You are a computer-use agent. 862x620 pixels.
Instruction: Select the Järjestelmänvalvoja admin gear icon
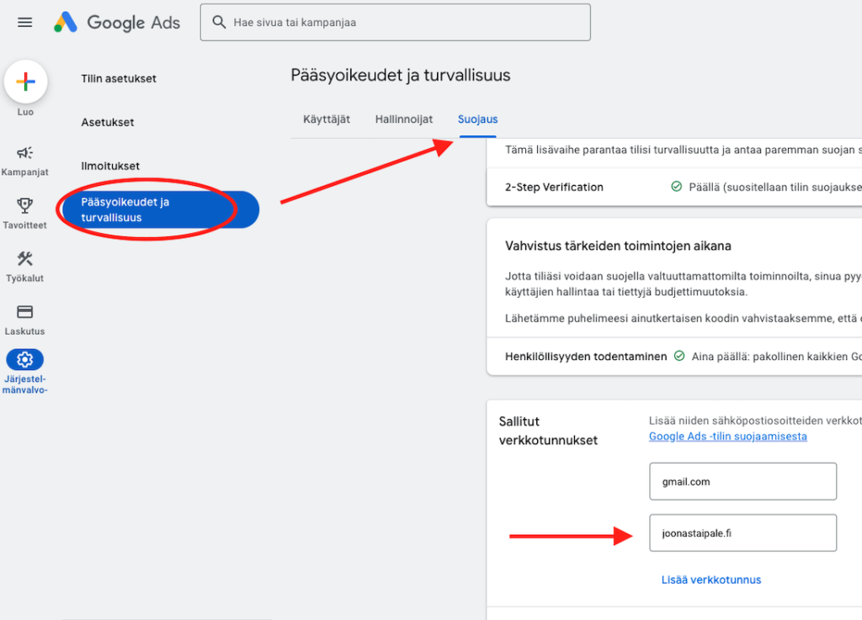[24, 360]
